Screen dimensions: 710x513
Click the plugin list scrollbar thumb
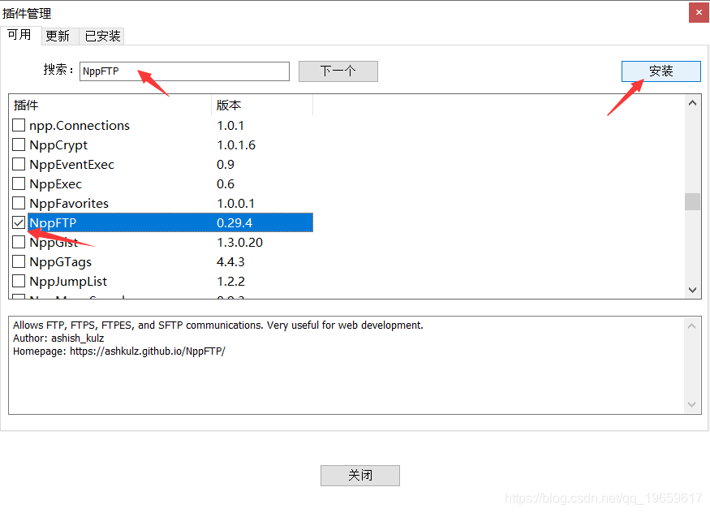pyautogui.click(x=692, y=202)
